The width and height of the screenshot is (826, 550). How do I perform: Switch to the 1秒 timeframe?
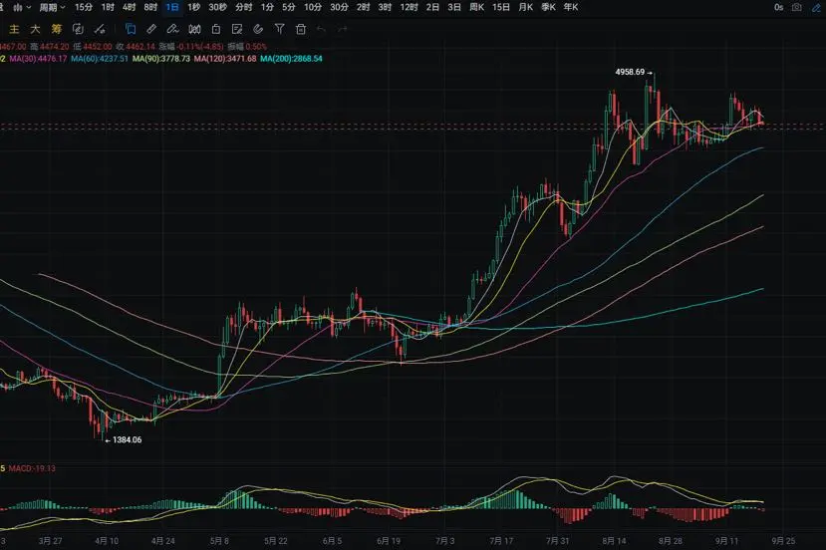click(194, 7)
